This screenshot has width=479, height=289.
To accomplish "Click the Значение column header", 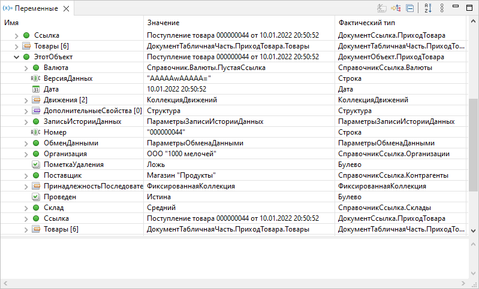I will [163, 22].
